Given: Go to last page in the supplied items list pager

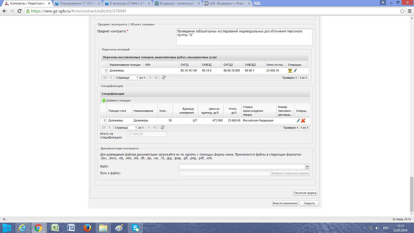Looking at the screenshot, I should tap(156, 77).
